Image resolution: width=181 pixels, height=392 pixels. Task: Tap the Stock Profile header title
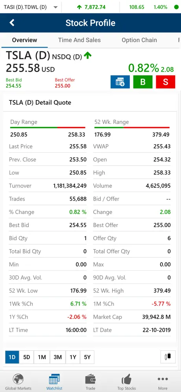(x=90, y=23)
